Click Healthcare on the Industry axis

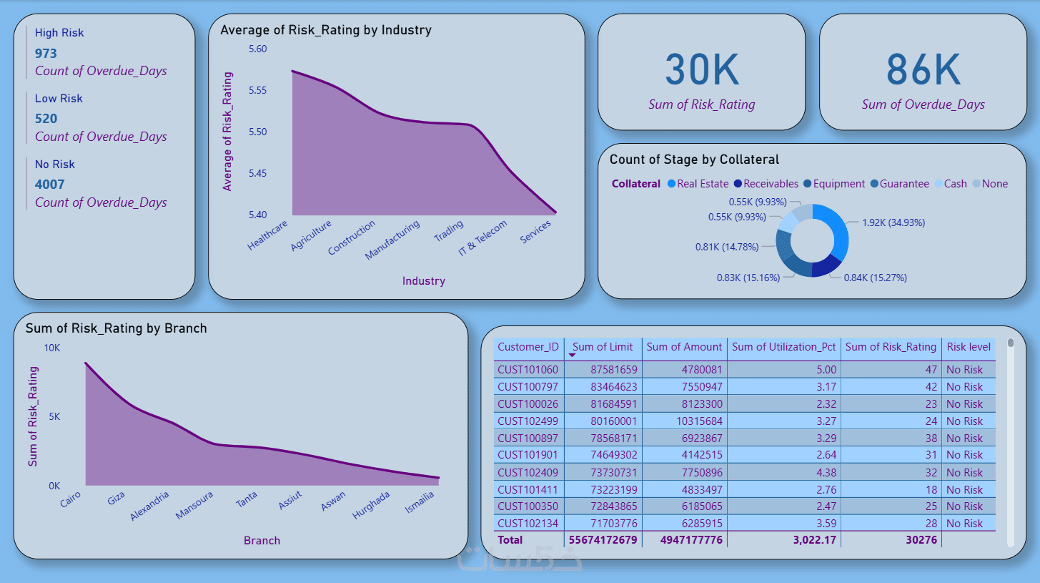coord(268,235)
